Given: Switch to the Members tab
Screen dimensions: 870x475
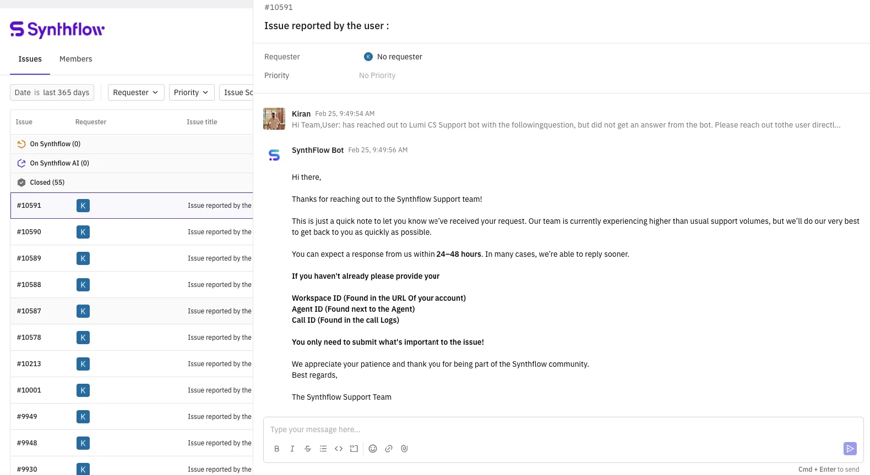Looking at the screenshot, I should coord(76,59).
